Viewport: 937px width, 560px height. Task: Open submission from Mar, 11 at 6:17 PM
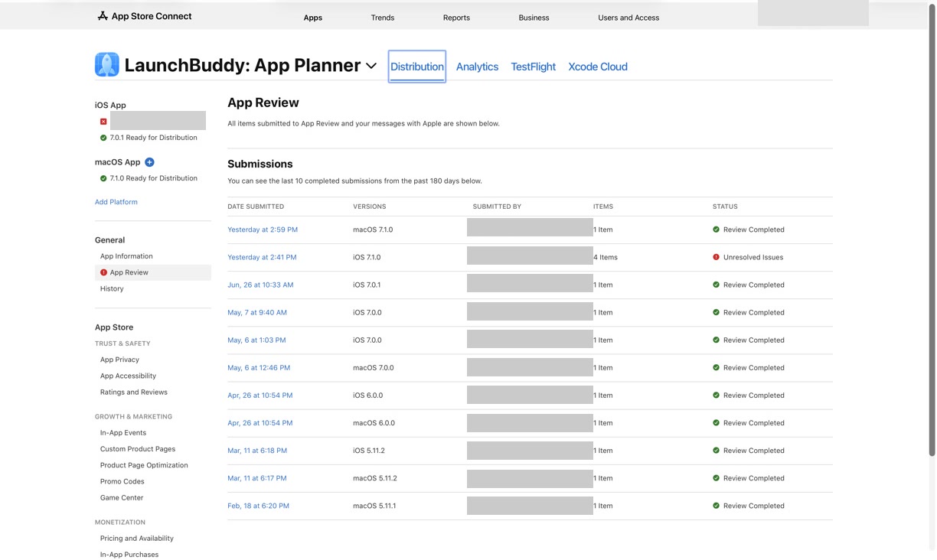[x=257, y=478]
